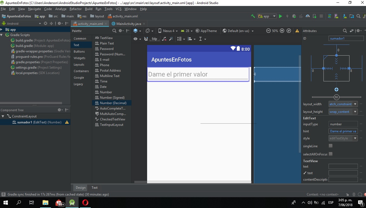Click the ID field containing sumador1
This screenshot has width=366, height=208.
coord(346,39)
